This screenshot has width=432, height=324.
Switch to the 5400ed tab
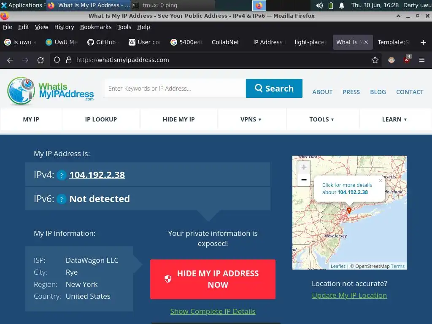coord(187,42)
